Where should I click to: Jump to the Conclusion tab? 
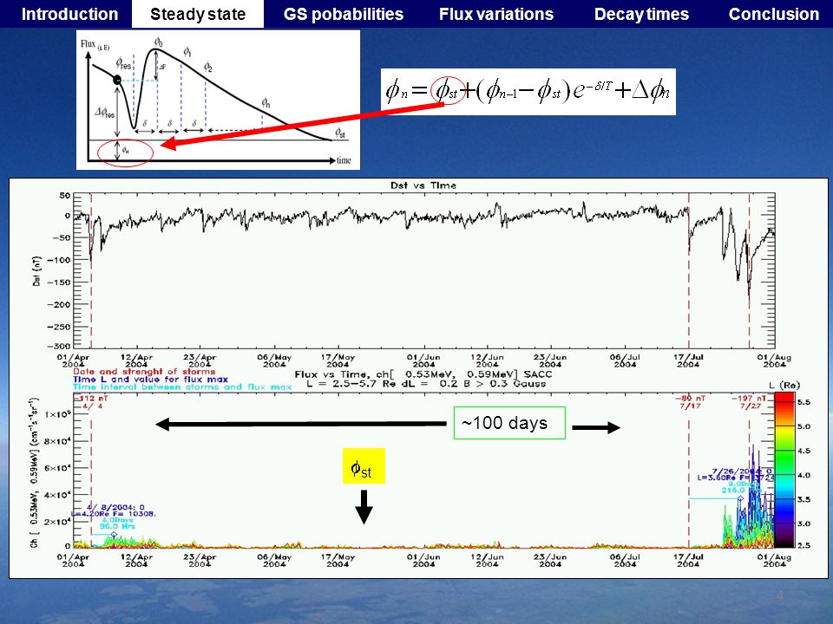pos(773,15)
